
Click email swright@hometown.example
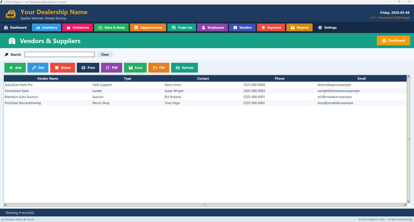338,91
